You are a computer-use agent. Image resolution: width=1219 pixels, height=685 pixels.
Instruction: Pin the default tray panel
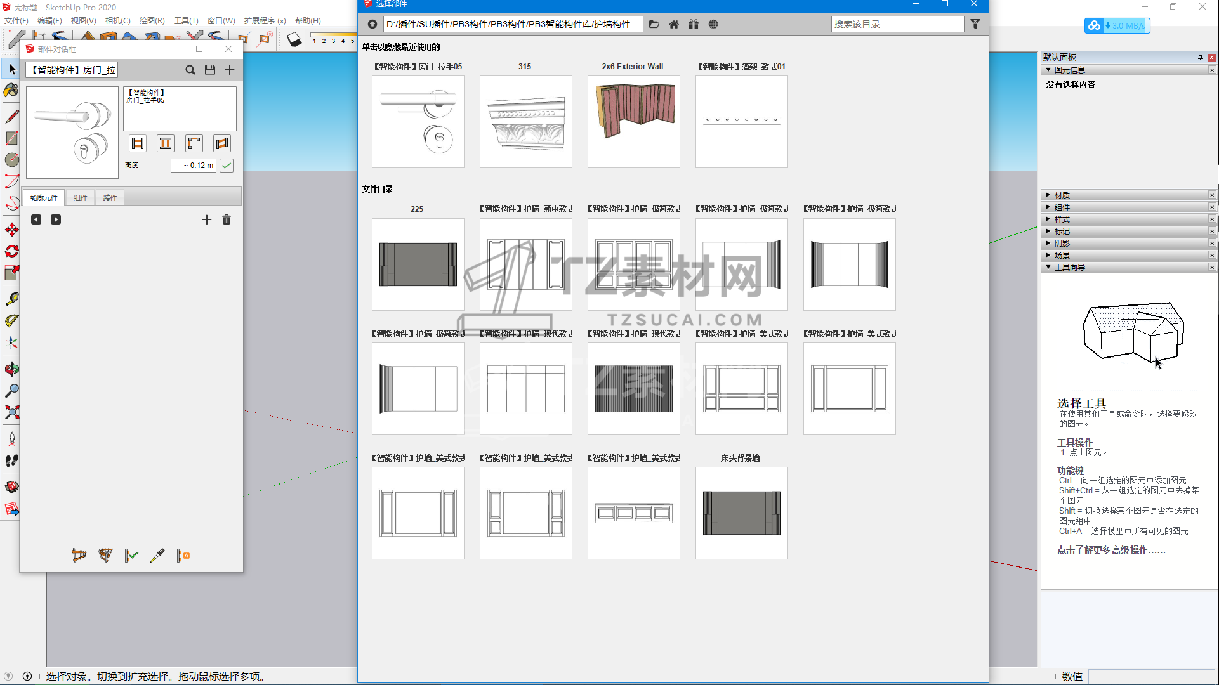pos(1200,57)
